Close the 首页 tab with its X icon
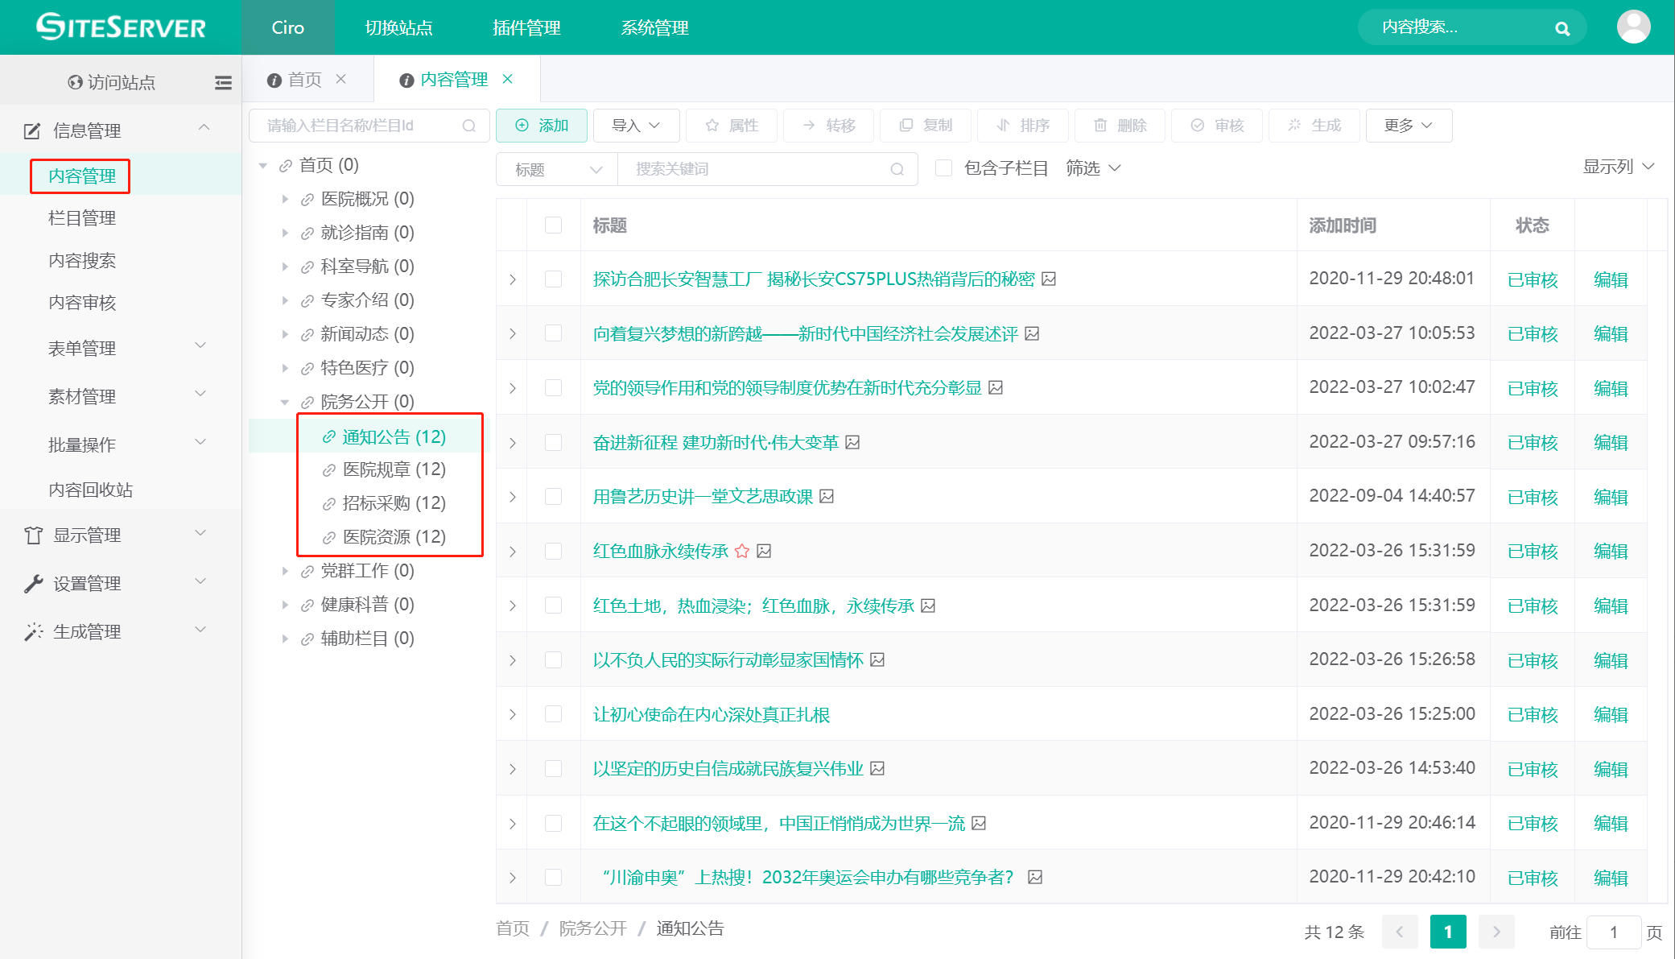The width and height of the screenshot is (1675, 959). [x=341, y=79]
